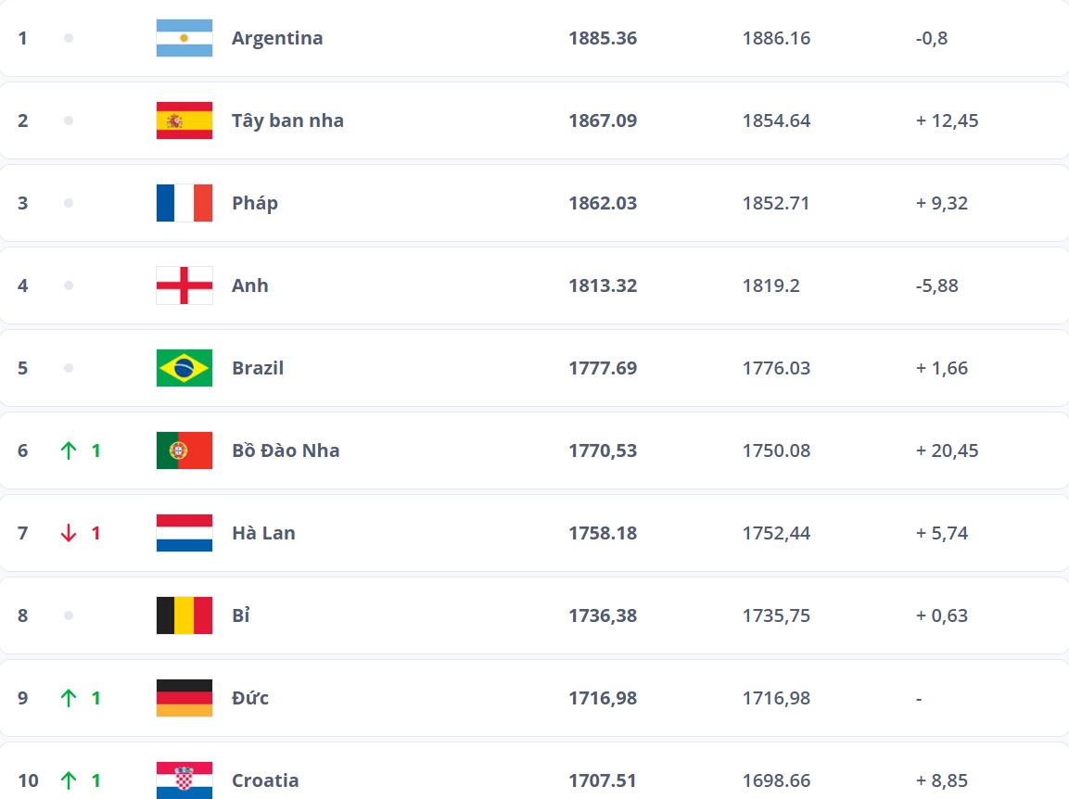The height and width of the screenshot is (799, 1069).
Task: Click the +20,45 points change value
Action: pyautogui.click(x=947, y=450)
